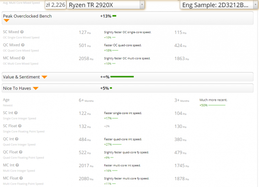Collapse the Nice To Haves section arrow
The image size is (259, 187).
36,88
